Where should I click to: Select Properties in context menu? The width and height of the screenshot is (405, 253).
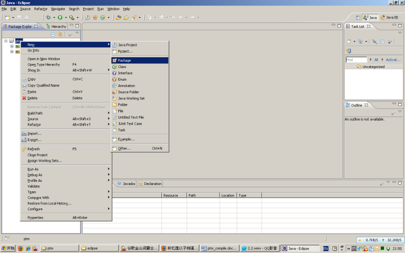point(66,217)
